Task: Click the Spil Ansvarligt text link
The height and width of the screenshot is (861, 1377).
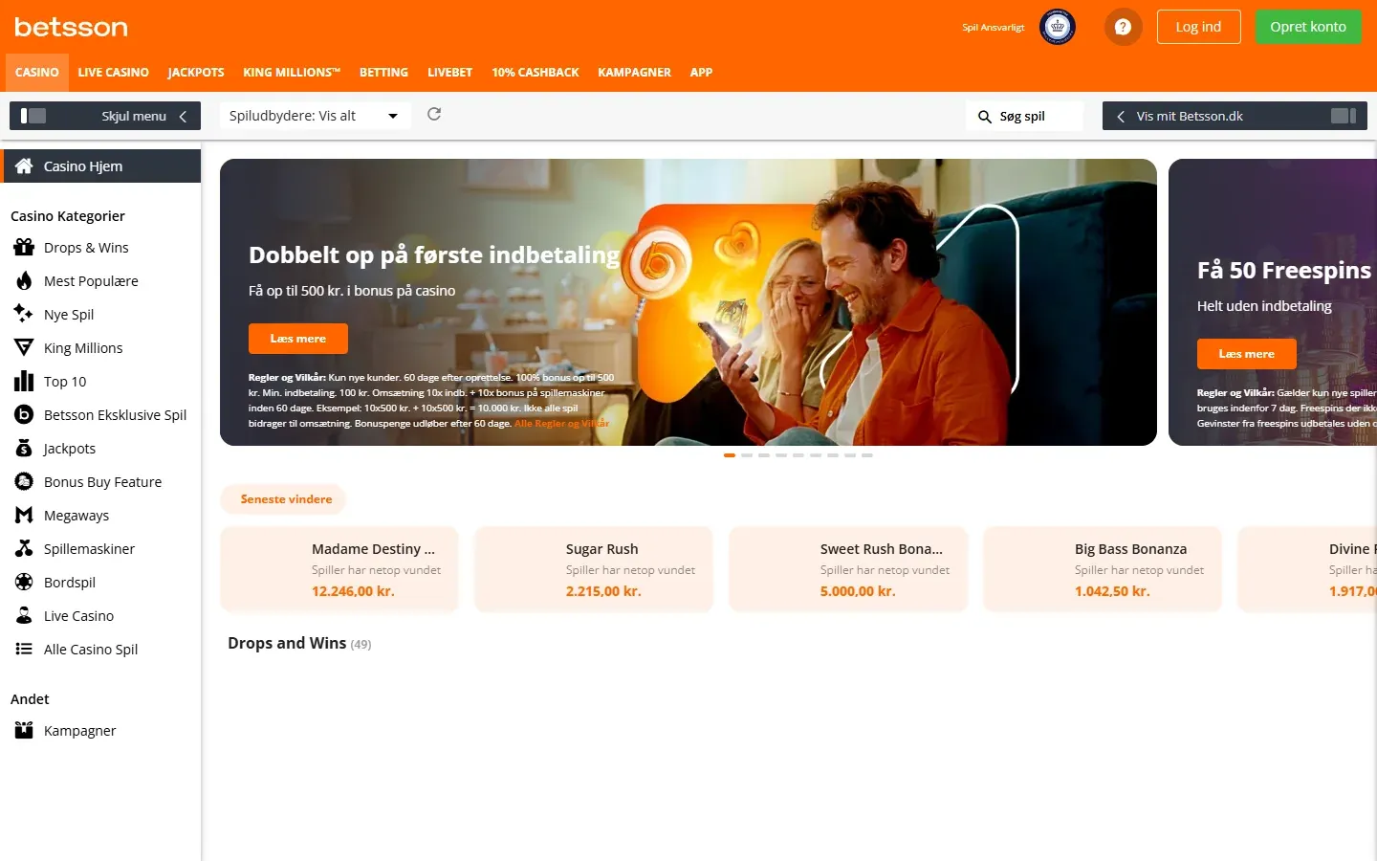Action: (994, 28)
